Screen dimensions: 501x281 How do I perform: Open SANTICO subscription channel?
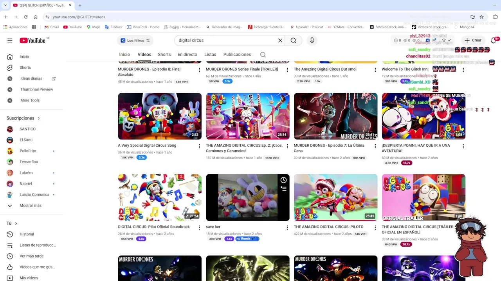pyautogui.click(x=27, y=129)
